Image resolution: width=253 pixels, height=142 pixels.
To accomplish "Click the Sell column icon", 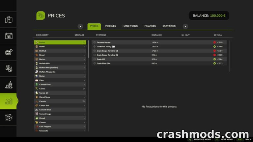I will [x=215, y=35].
